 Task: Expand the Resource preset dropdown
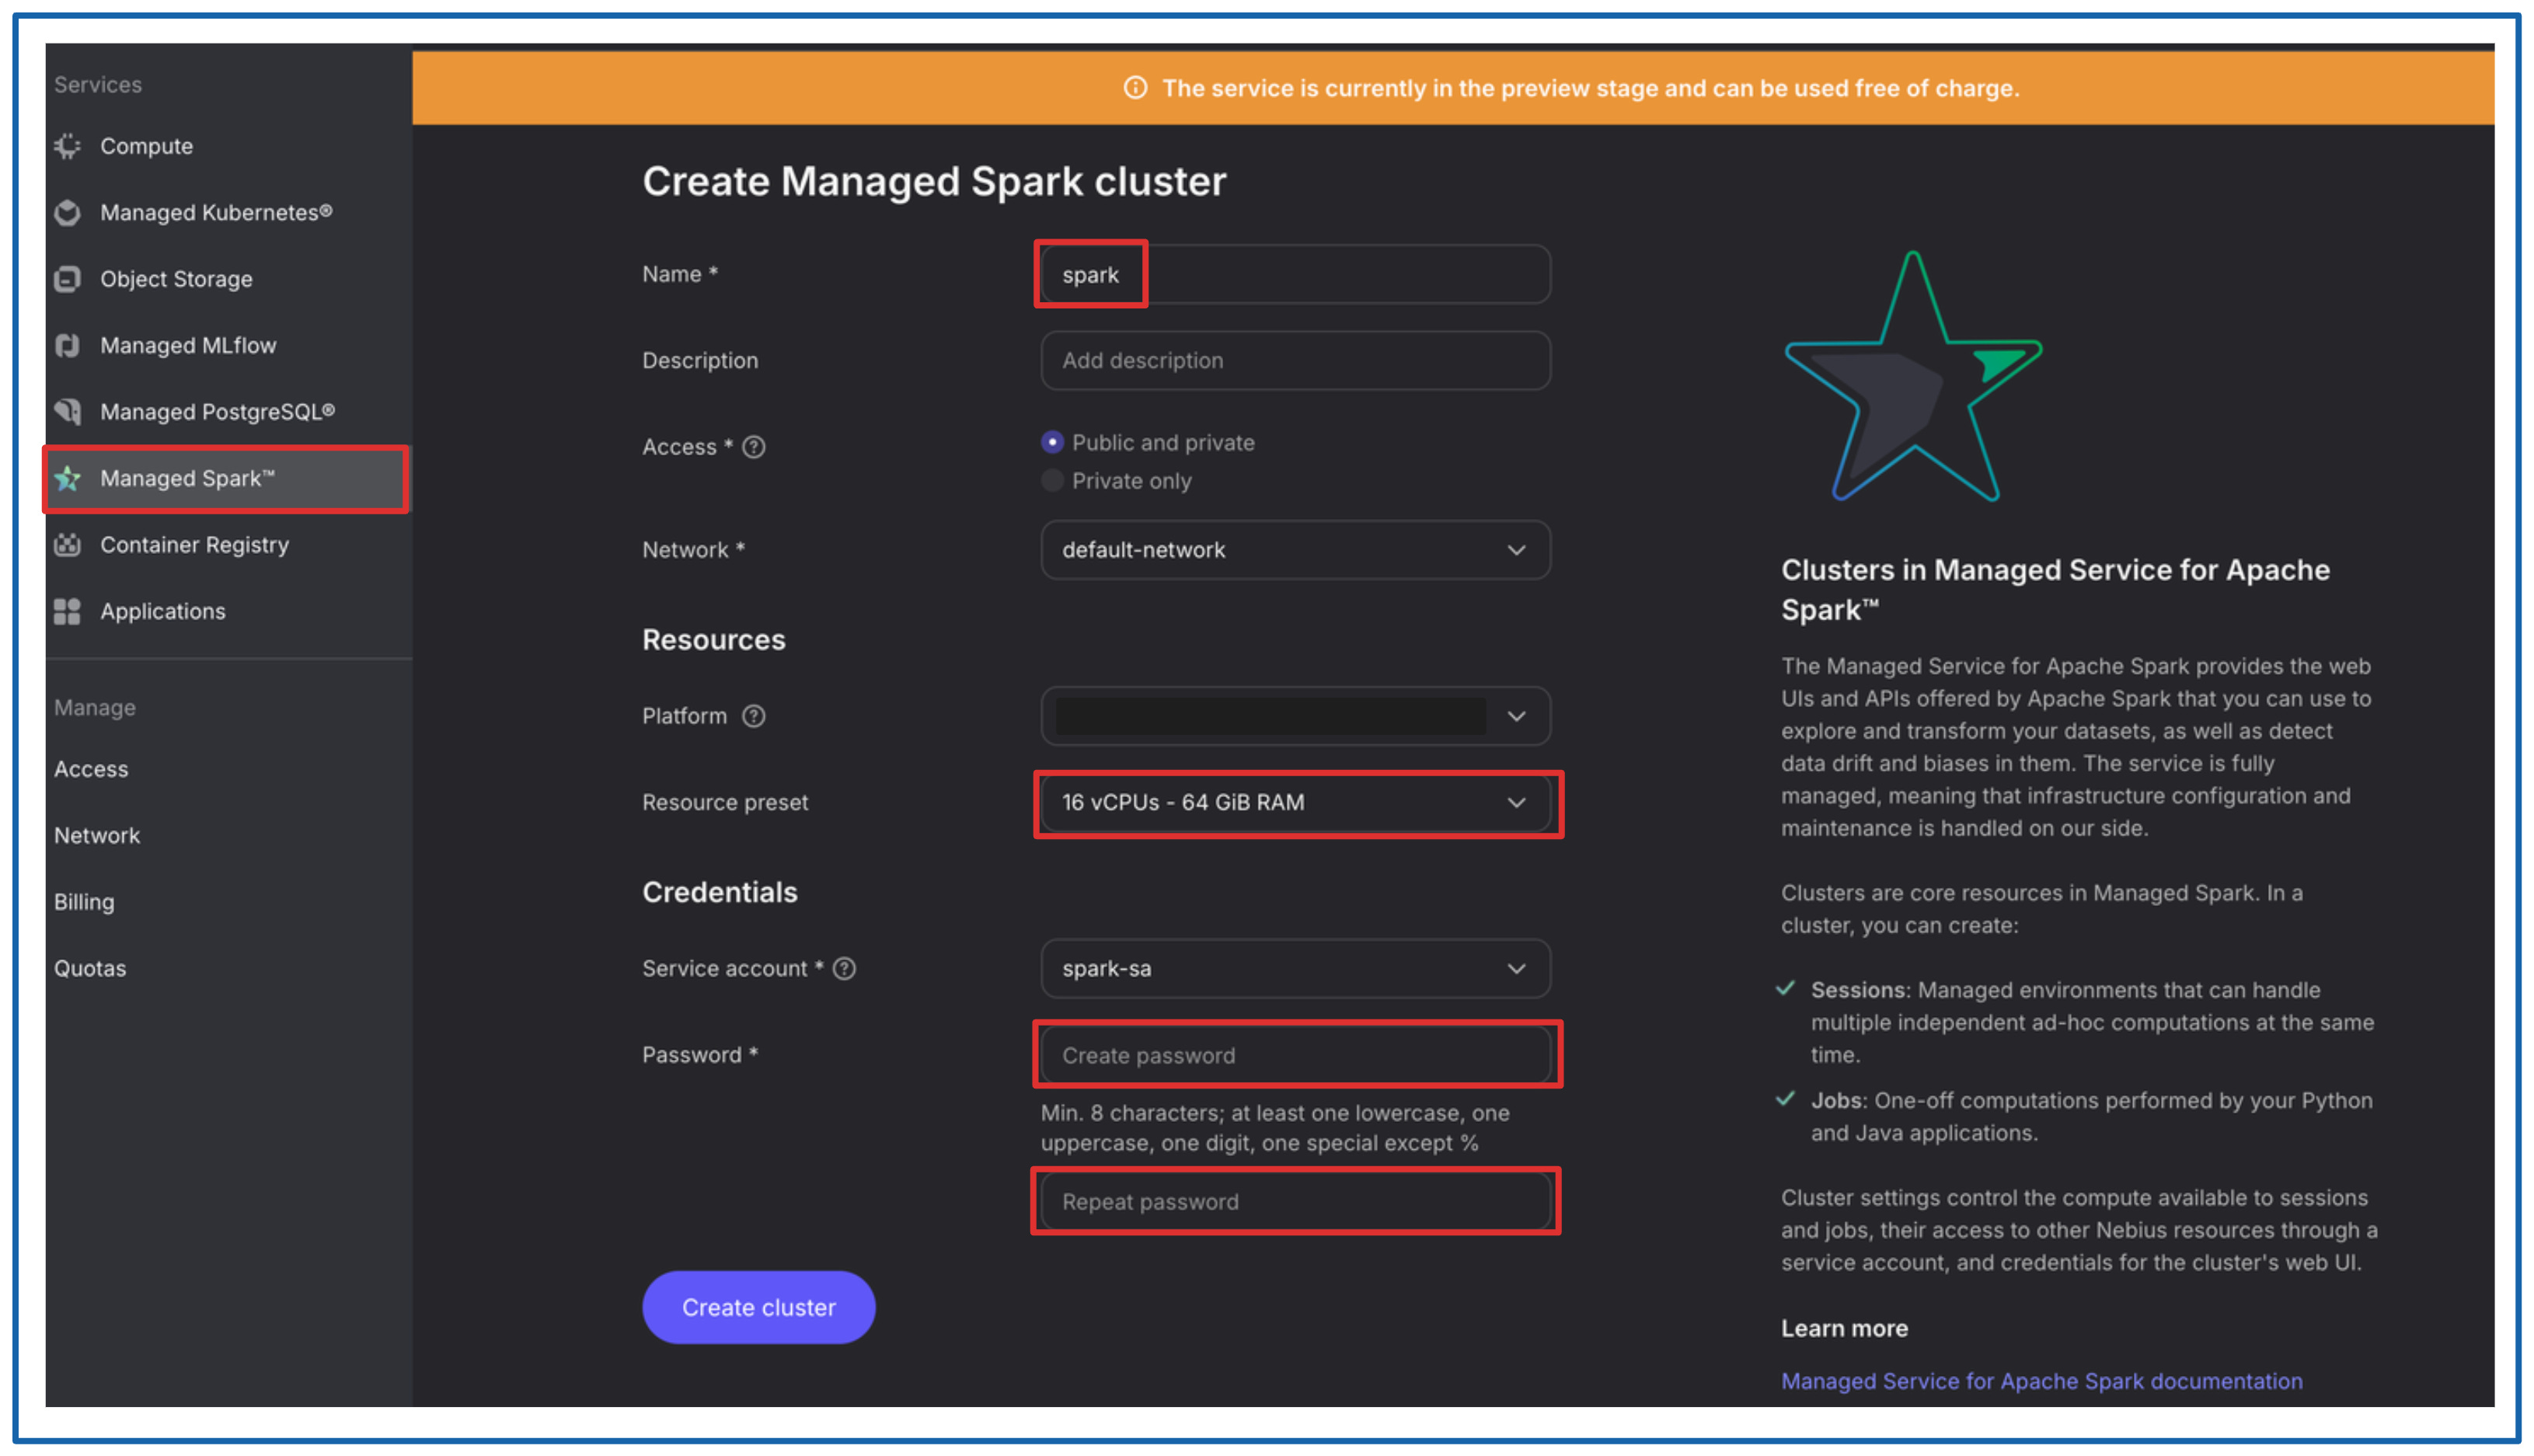tap(1295, 802)
